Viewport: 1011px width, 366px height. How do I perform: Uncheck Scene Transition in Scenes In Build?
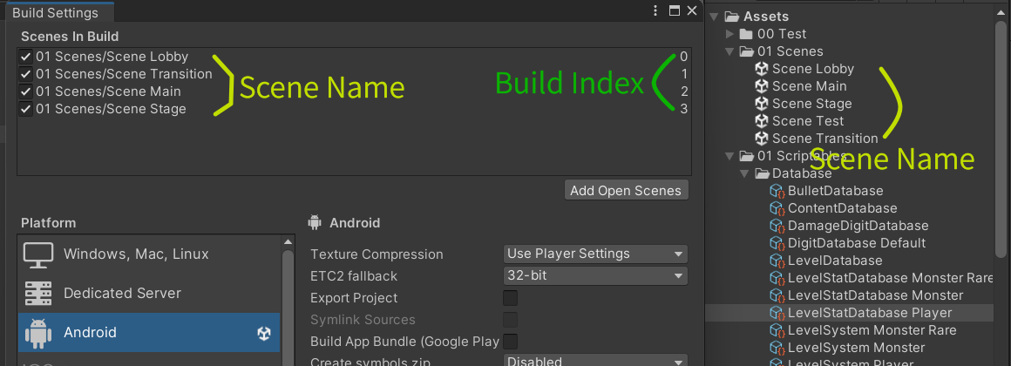[26, 74]
